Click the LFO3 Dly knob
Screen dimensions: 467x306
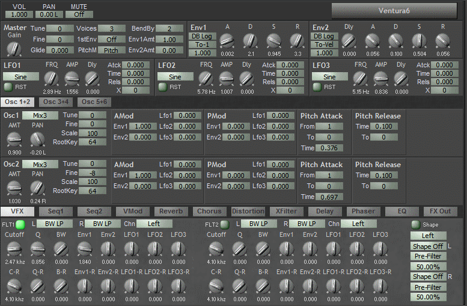(401, 79)
